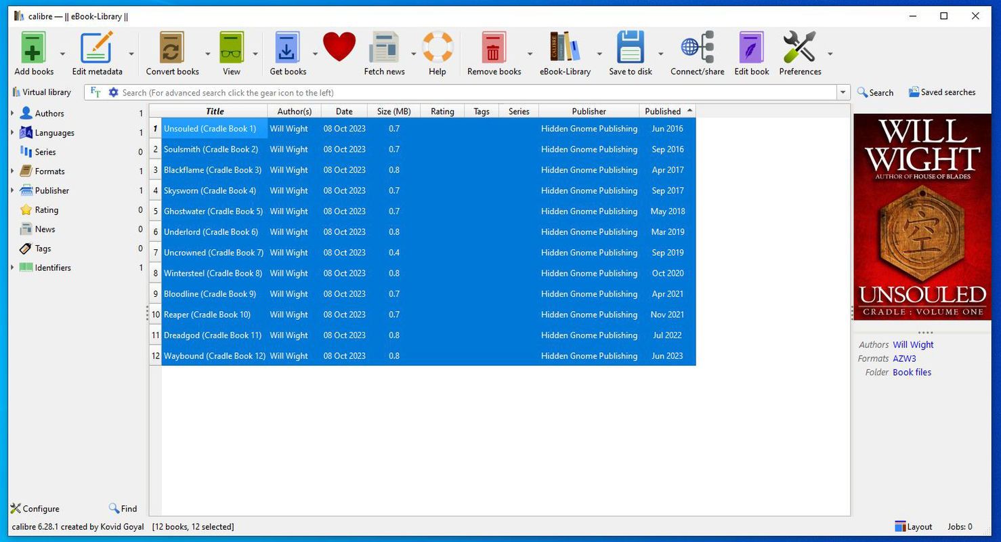This screenshot has height=542, width=1001.
Task: Click the Publisher icon in Tag browser
Action: 26,190
